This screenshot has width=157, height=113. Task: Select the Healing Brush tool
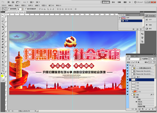[x=3, y=33]
